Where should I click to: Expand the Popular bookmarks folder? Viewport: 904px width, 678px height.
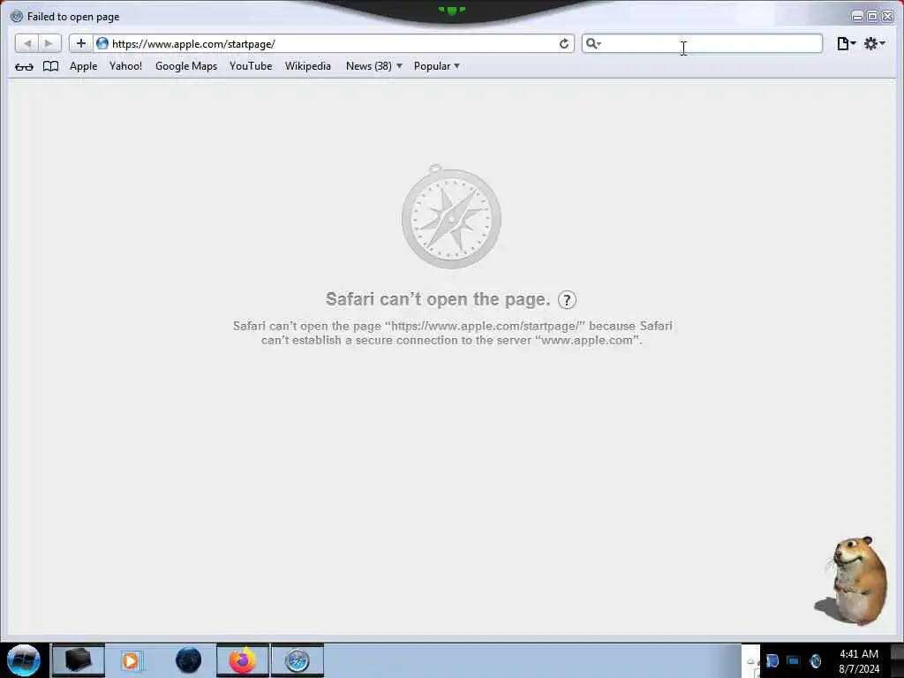coord(436,65)
